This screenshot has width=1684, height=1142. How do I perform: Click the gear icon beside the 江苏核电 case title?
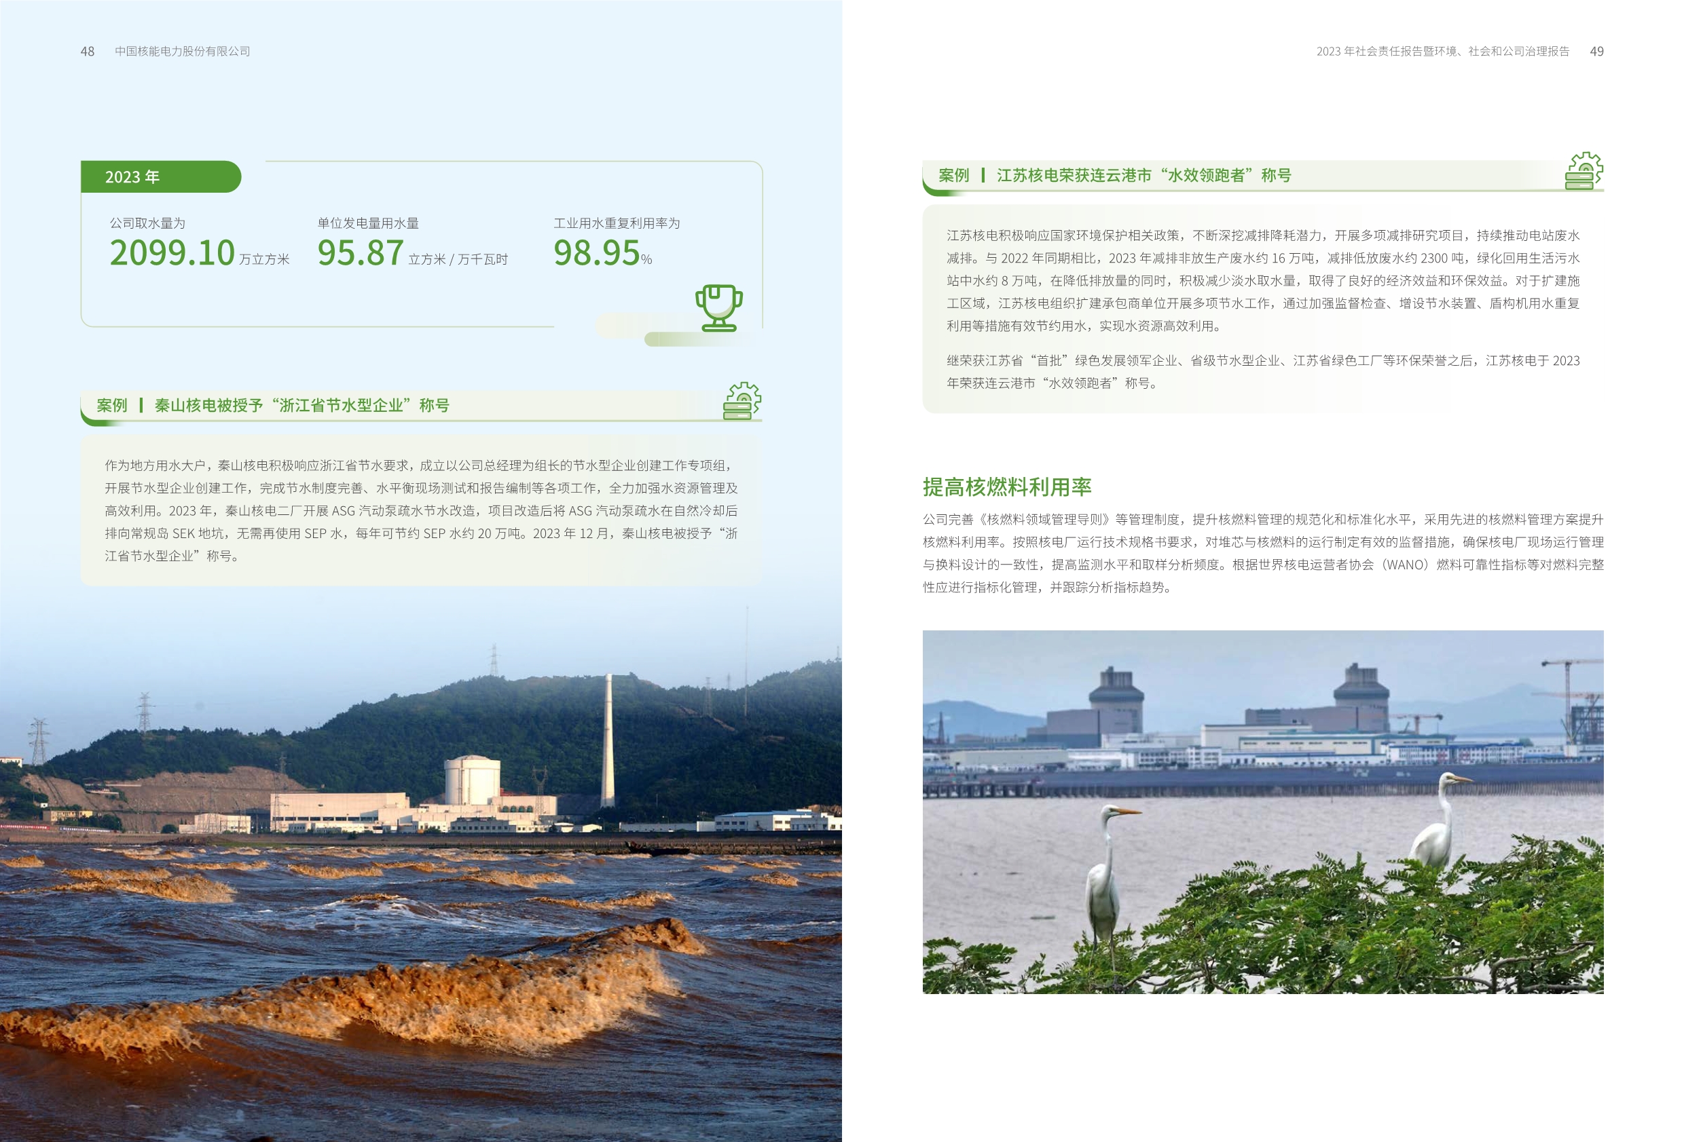[1584, 171]
